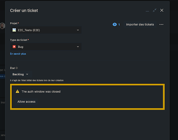Click the yellow warning triangle icon
Screen dimensions: 178x140
[17, 91]
